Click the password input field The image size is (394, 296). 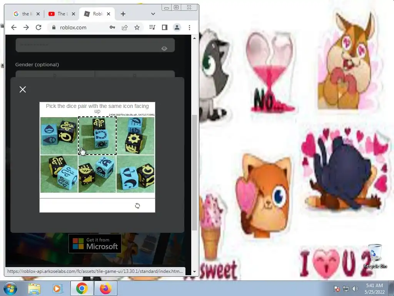pyautogui.click(x=95, y=45)
